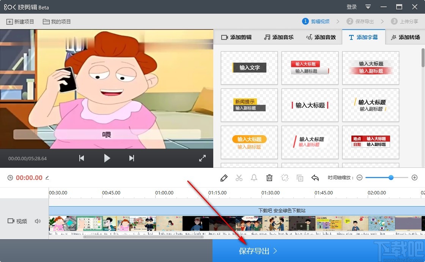Screen dimensions: 425x262
Task: Choose the 输入文字 subtitle template
Action: click(x=249, y=68)
